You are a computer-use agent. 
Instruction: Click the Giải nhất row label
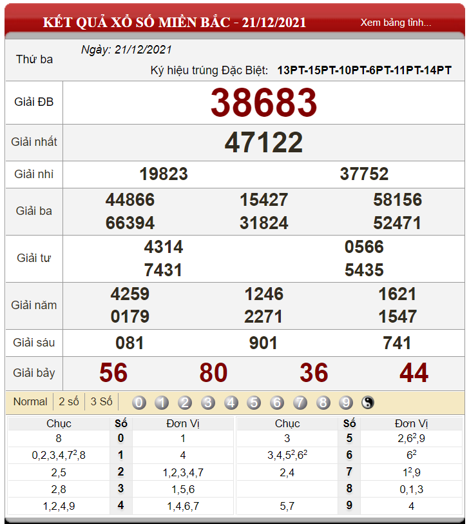(x=34, y=142)
